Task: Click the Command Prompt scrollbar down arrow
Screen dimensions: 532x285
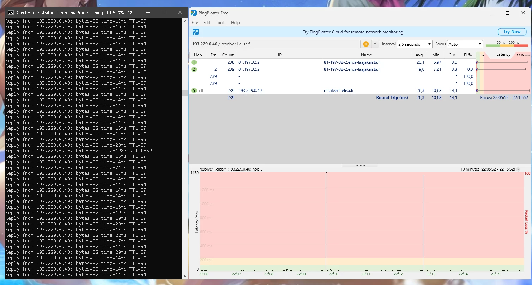Action: pyautogui.click(x=185, y=276)
